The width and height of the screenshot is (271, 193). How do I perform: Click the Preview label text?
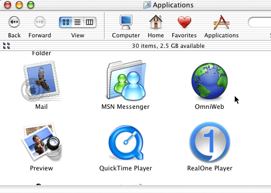click(x=41, y=168)
